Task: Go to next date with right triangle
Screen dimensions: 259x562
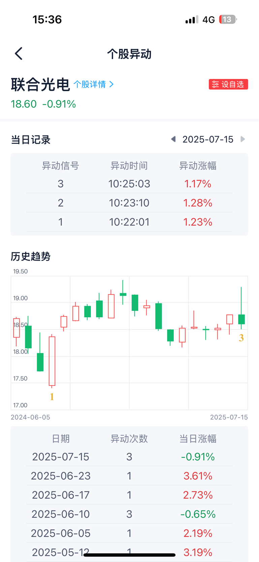Action: 242,139
